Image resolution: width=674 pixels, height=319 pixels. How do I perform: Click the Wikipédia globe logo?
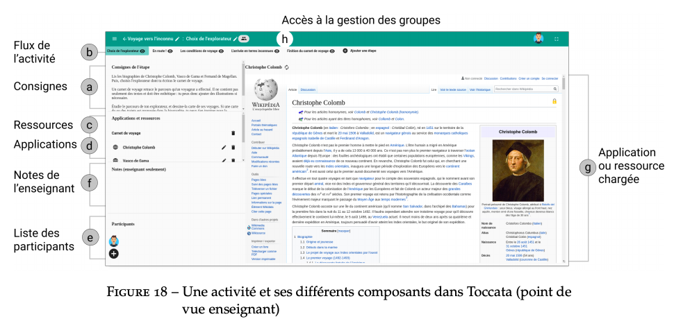click(265, 89)
